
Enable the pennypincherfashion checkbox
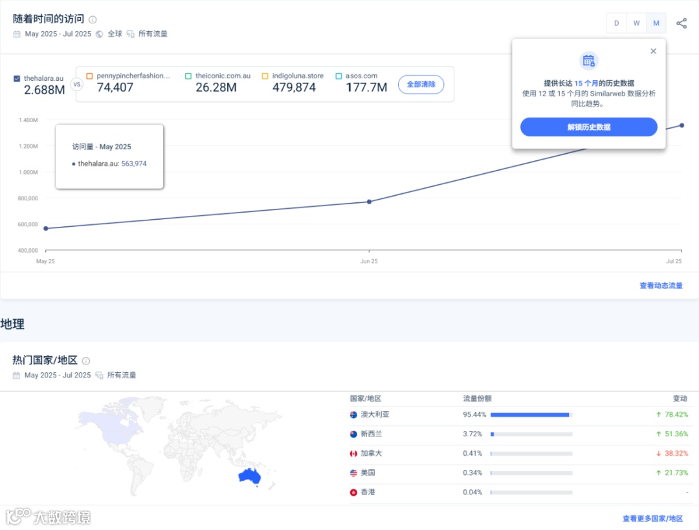[x=89, y=76]
